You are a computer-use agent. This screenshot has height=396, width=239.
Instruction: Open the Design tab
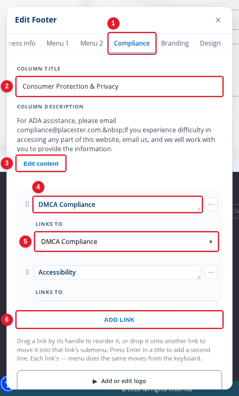tap(210, 43)
